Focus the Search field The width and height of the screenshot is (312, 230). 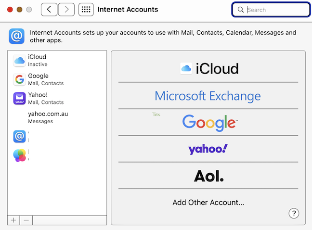(x=271, y=10)
